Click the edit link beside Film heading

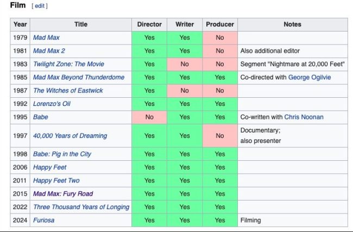pyautogui.click(x=40, y=6)
